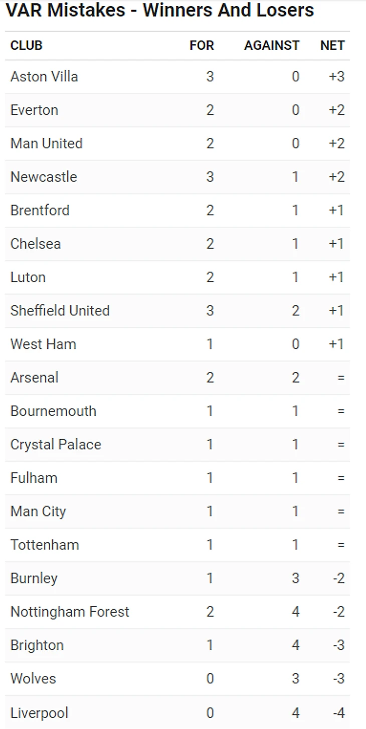Viewport: 366px width, 729px height.
Task: Click Aston Villa's +3 net value
Action: pos(336,77)
